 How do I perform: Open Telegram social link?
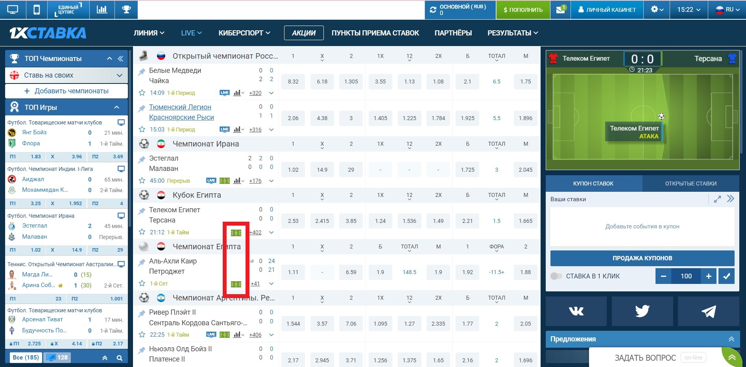coord(708,311)
